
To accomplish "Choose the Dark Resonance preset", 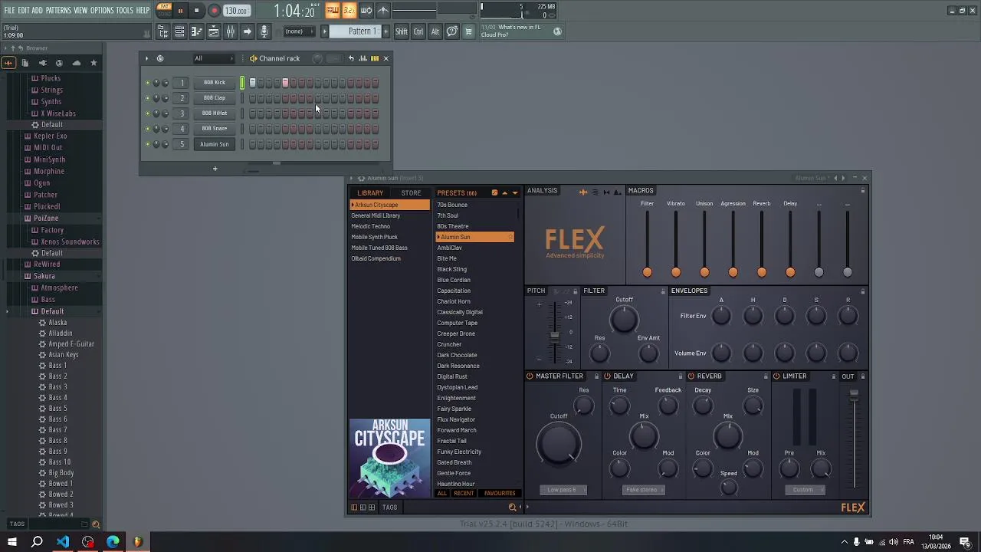I will point(458,366).
